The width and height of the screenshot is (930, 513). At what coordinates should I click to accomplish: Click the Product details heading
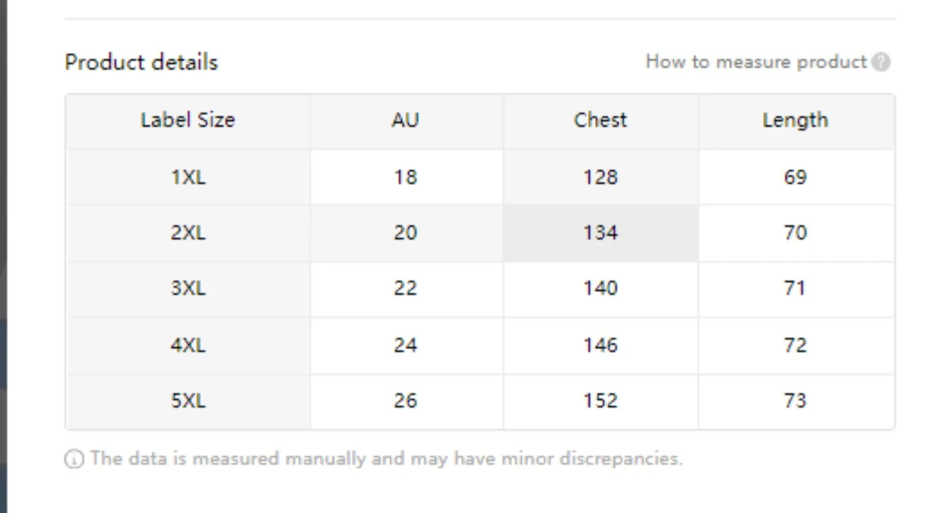pos(141,62)
